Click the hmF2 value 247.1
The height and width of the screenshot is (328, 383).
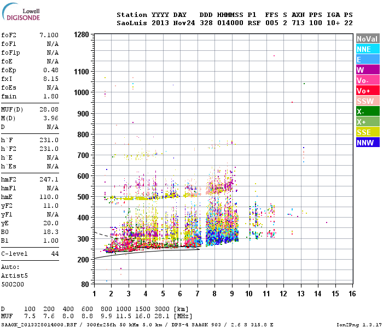click(49, 179)
